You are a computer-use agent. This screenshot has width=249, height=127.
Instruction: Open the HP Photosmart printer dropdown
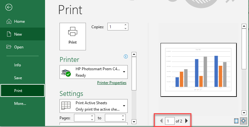coord(94,72)
